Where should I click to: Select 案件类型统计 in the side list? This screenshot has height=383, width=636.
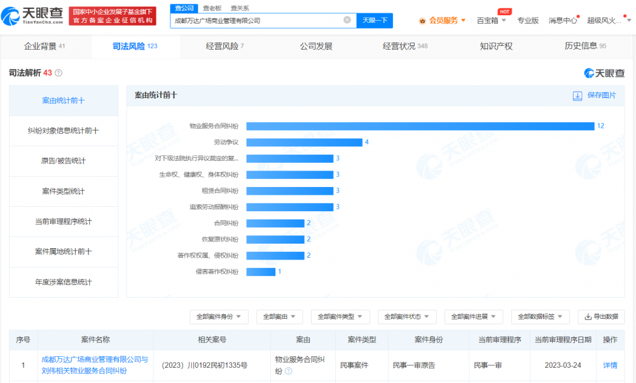click(x=64, y=191)
